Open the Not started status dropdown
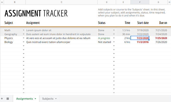Screen dimensions: 171x102 (x=114, y=42)
